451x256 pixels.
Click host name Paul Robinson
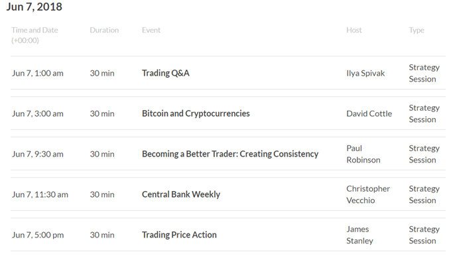click(x=363, y=154)
